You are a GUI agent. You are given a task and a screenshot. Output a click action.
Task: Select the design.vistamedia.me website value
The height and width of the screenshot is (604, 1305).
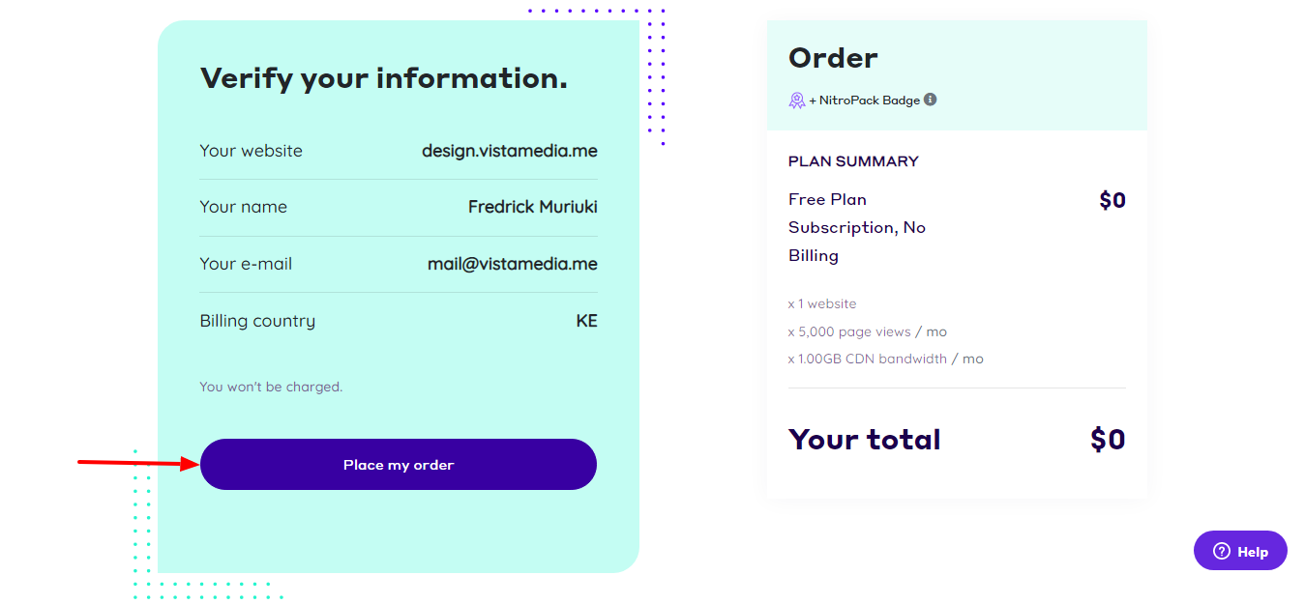click(509, 151)
